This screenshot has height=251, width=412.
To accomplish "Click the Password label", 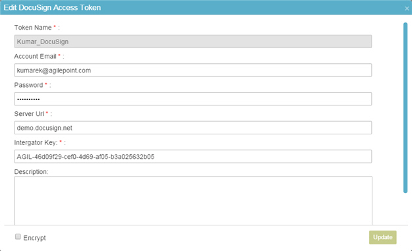I will click(28, 85).
